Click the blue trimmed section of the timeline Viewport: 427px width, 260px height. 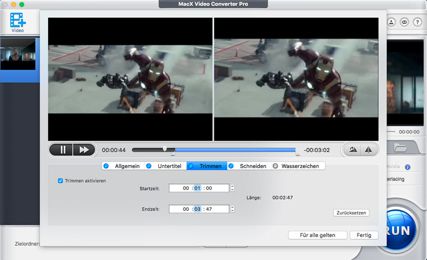tap(235, 149)
